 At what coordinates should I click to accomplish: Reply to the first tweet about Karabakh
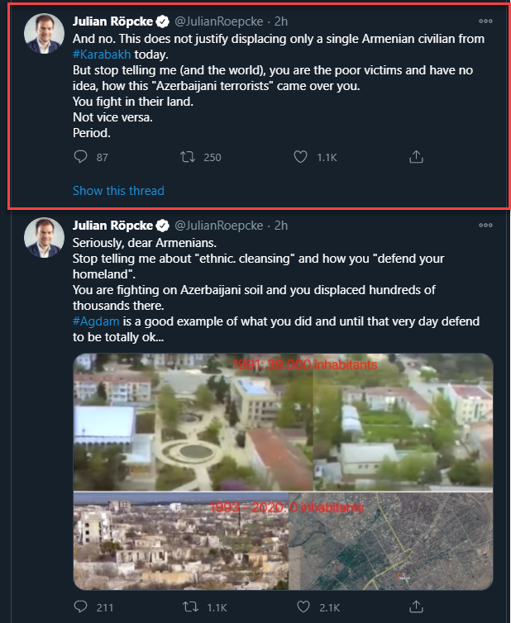pos(81,157)
